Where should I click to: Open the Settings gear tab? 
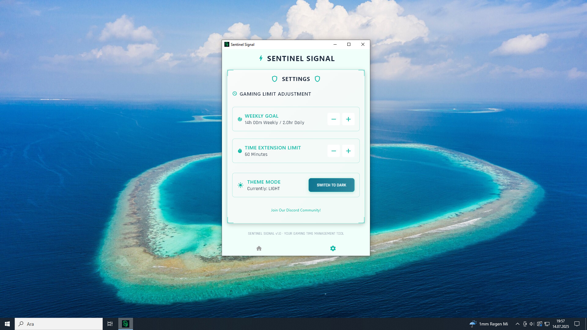tap(333, 248)
